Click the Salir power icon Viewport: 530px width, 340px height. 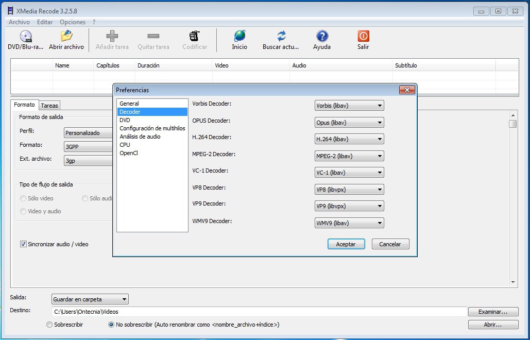click(363, 36)
